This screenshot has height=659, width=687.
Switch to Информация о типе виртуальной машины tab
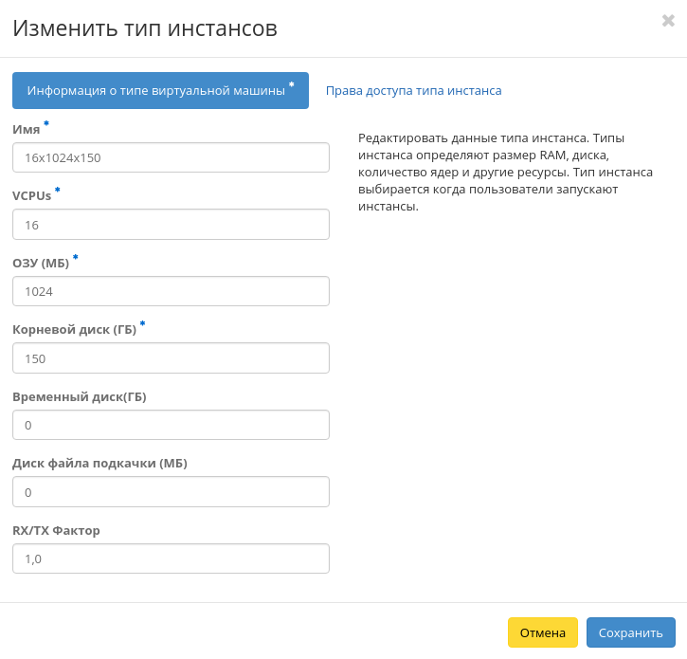tap(160, 91)
